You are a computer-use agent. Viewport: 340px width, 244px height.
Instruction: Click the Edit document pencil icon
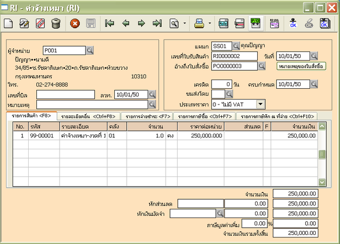[24, 23]
